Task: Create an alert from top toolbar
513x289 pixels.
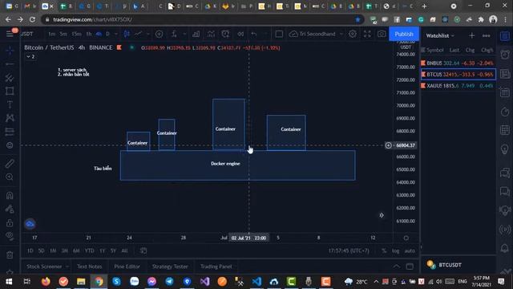Action: pyautogui.click(x=225, y=34)
